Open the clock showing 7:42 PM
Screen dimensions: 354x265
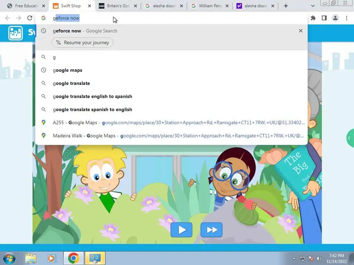click(x=336, y=258)
